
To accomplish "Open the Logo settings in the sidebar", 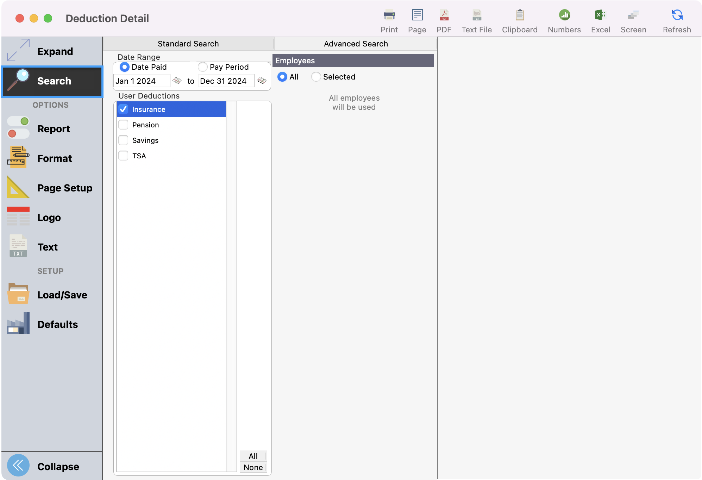I will point(49,217).
